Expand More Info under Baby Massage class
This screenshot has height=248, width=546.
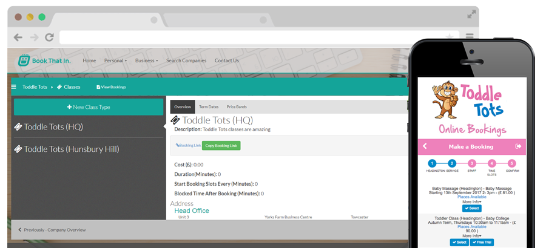click(472, 202)
